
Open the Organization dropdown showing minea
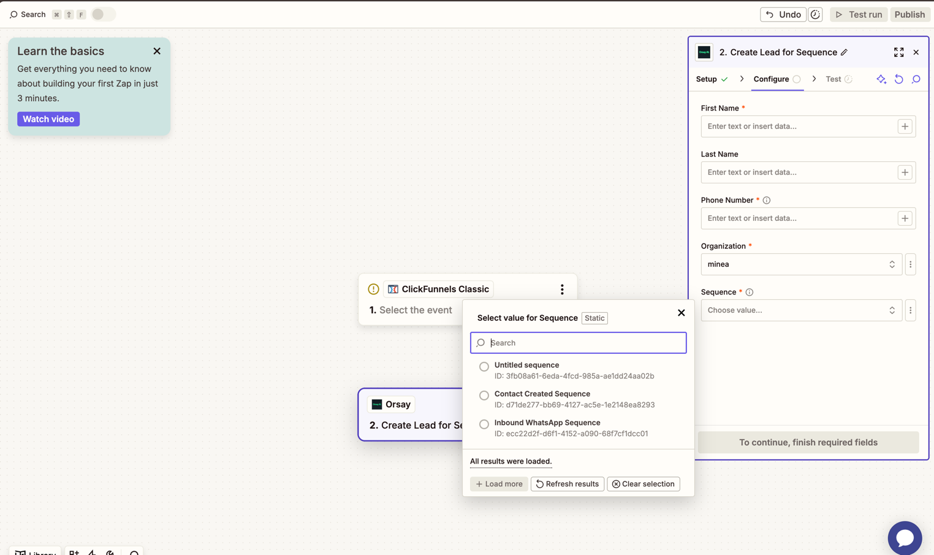(x=801, y=264)
